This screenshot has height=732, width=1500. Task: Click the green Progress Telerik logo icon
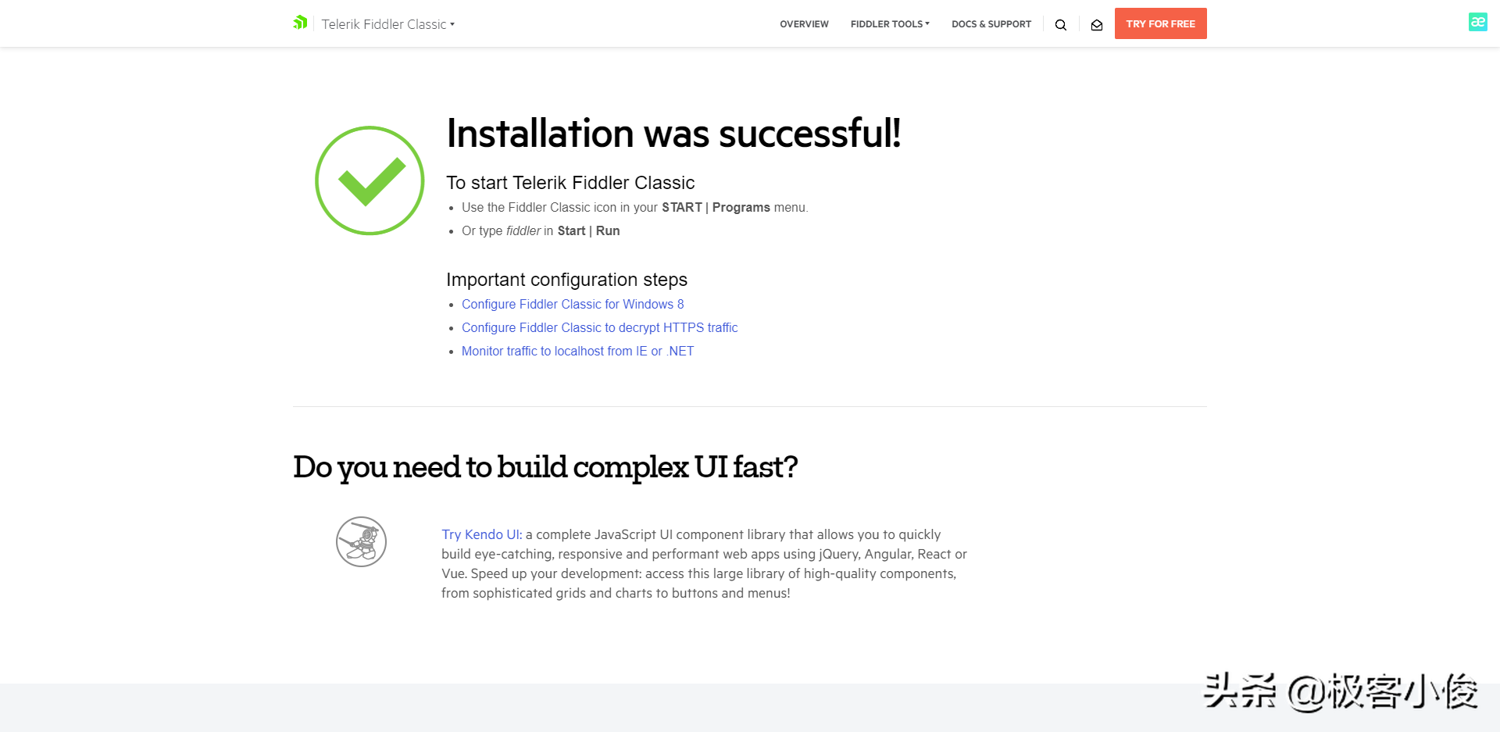click(300, 23)
